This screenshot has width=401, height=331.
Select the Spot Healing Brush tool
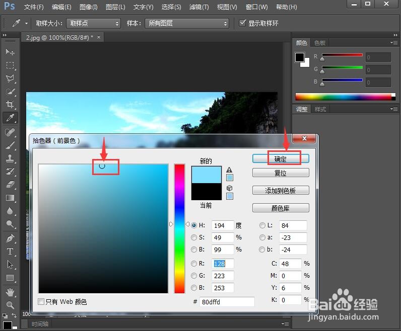coord(10,132)
